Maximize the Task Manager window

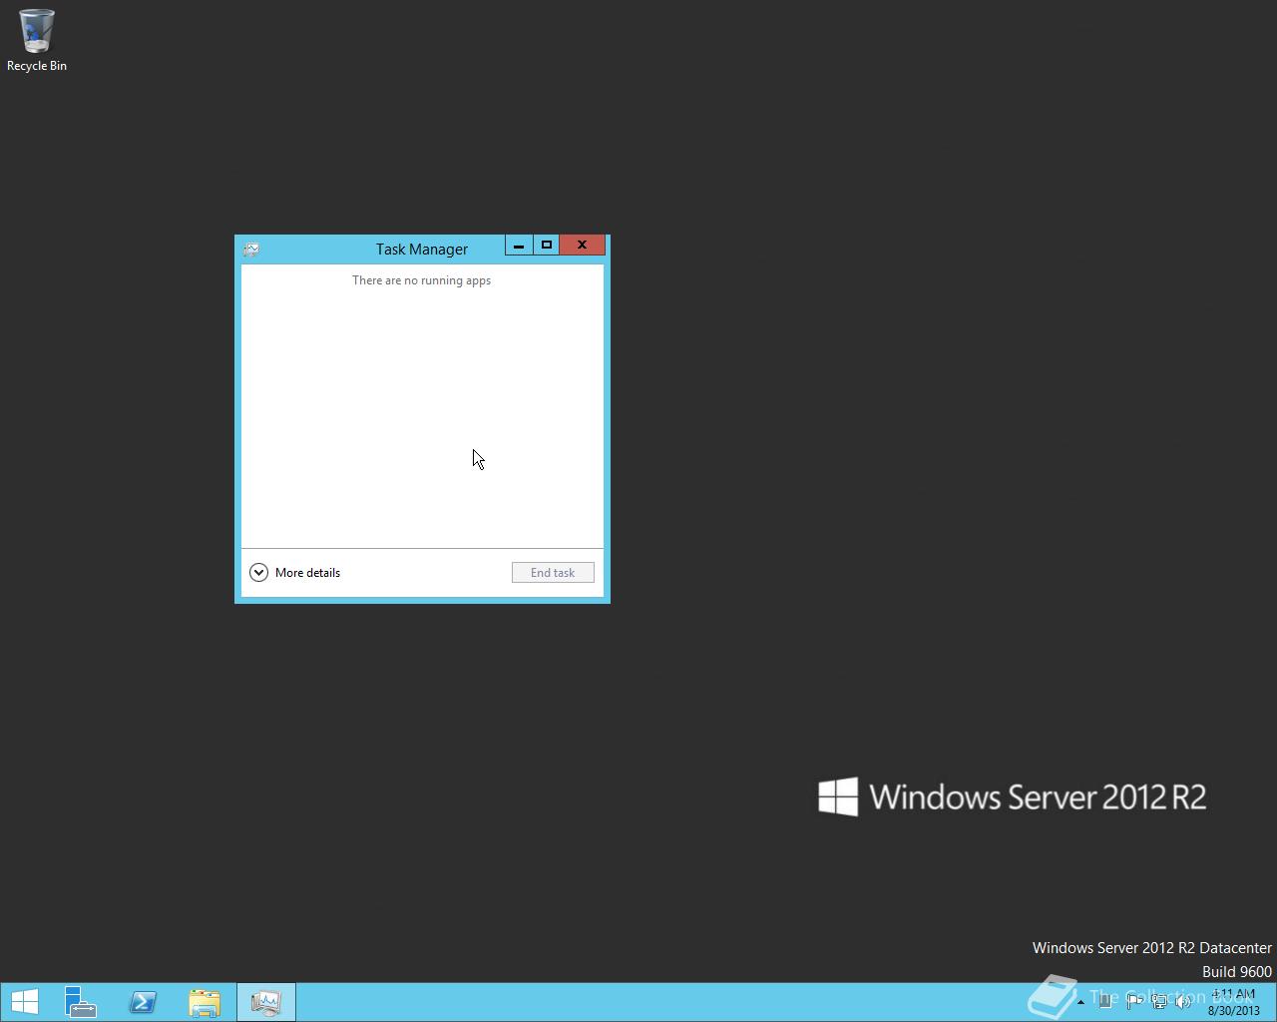tap(547, 246)
